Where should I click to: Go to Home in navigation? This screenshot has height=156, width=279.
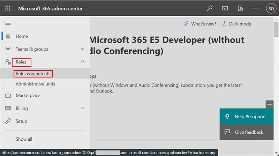tap(22, 36)
